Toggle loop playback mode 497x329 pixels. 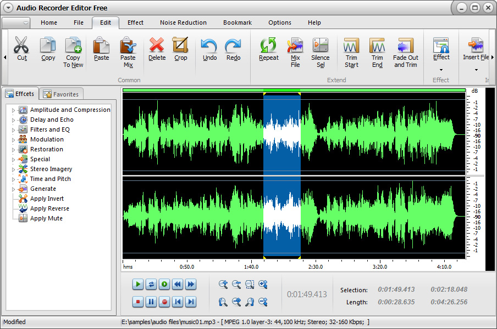tap(152, 284)
